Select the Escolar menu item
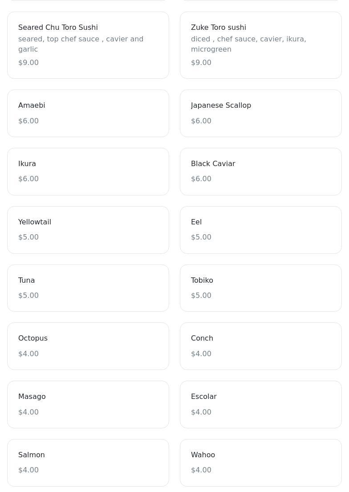This screenshot has height=492, width=349. click(x=260, y=404)
